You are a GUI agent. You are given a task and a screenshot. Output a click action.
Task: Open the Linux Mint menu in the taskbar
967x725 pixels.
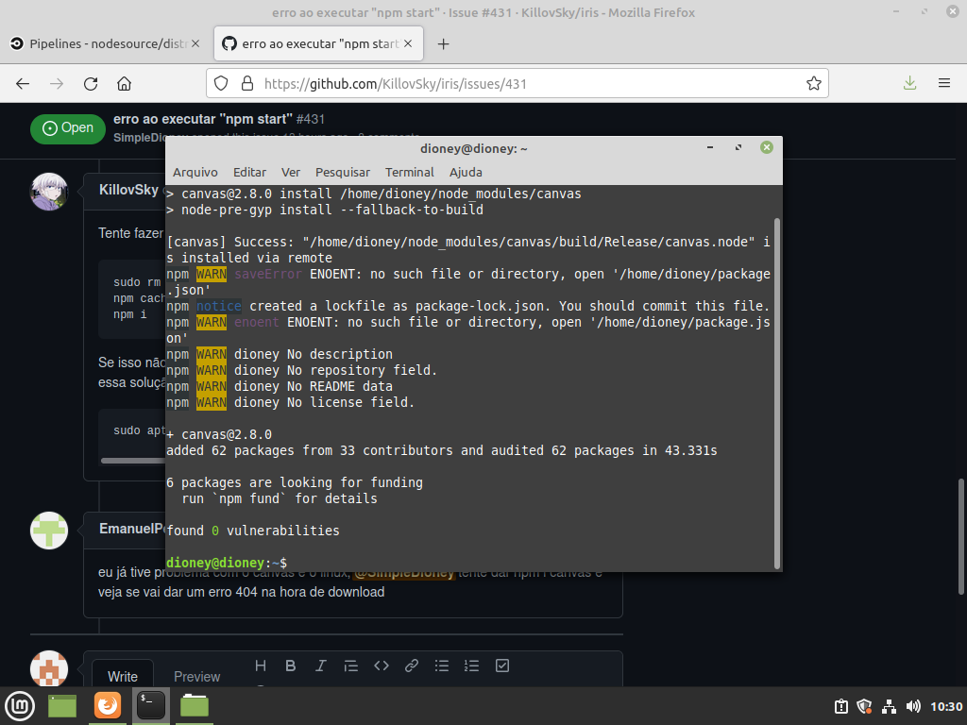tap(19, 705)
